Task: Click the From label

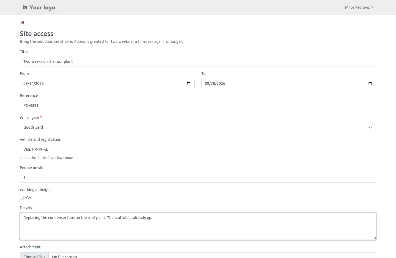Action: point(24,74)
